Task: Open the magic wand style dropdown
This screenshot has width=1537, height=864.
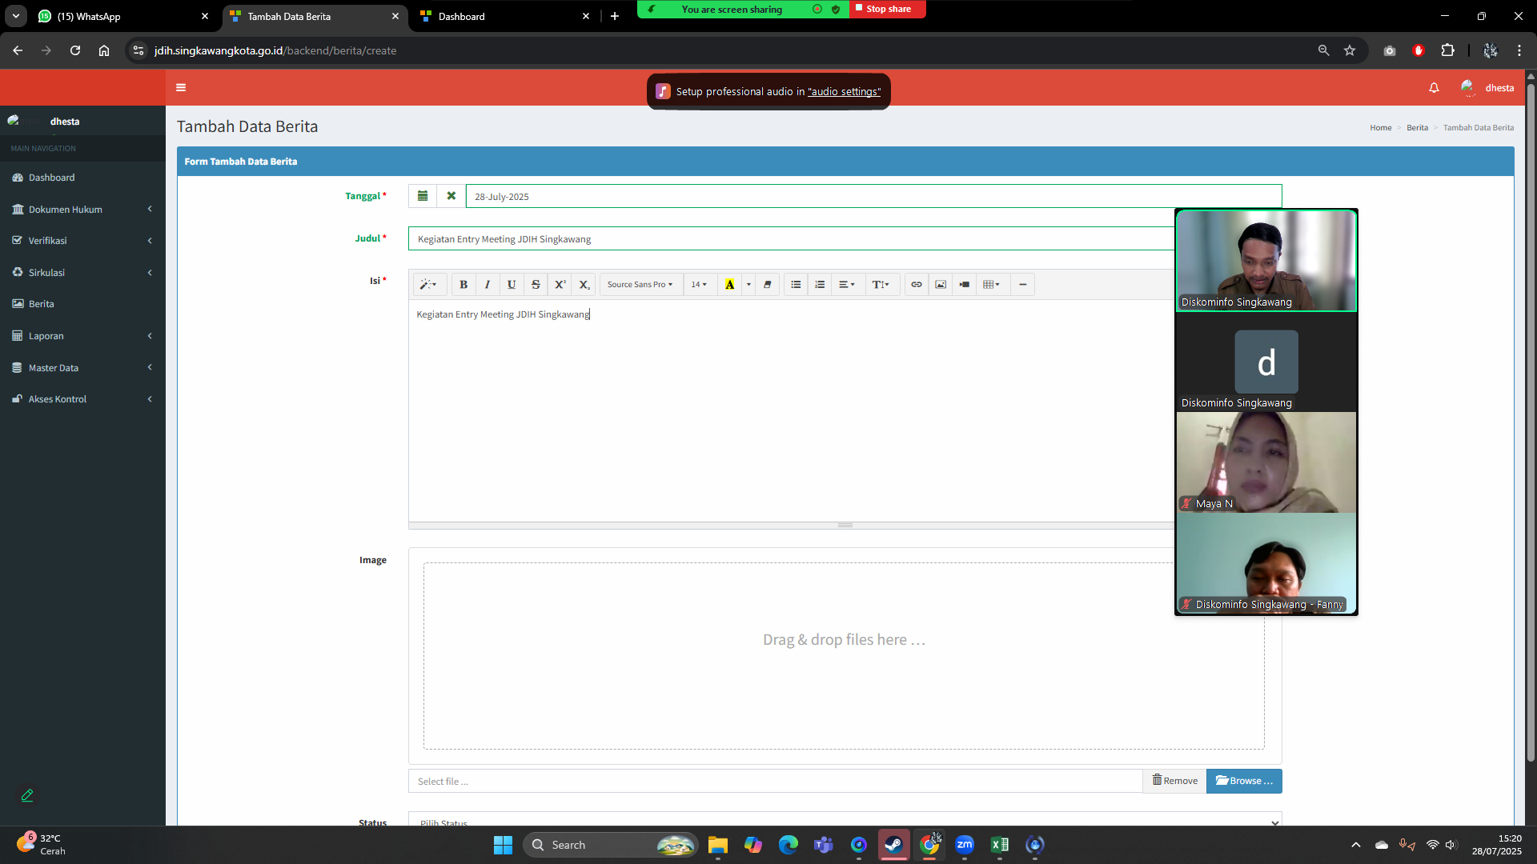Action: click(x=428, y=285)
